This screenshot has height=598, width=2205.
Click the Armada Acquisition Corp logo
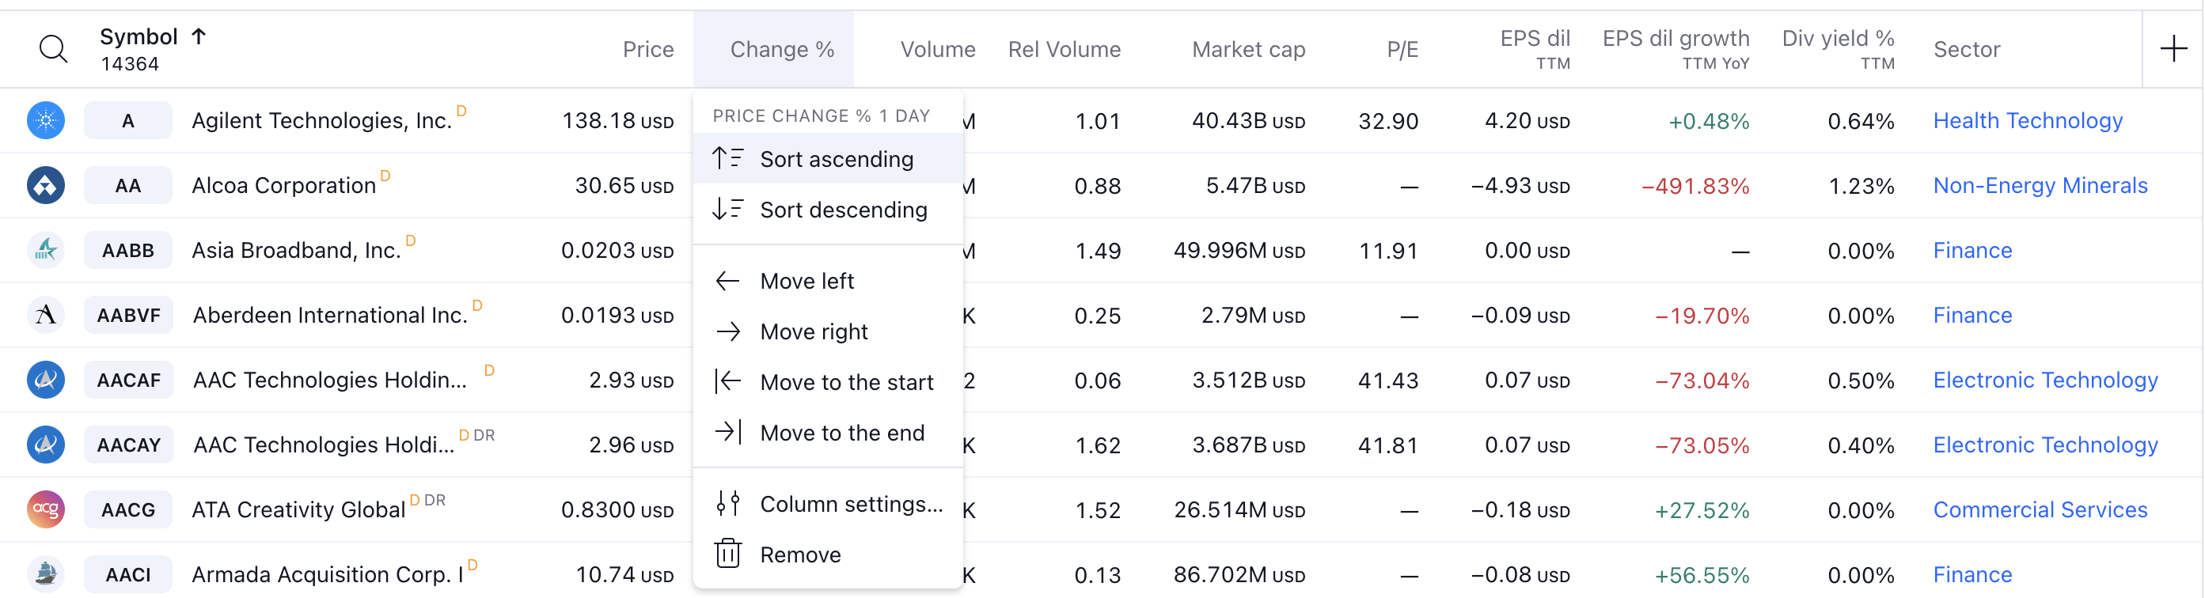45,575
